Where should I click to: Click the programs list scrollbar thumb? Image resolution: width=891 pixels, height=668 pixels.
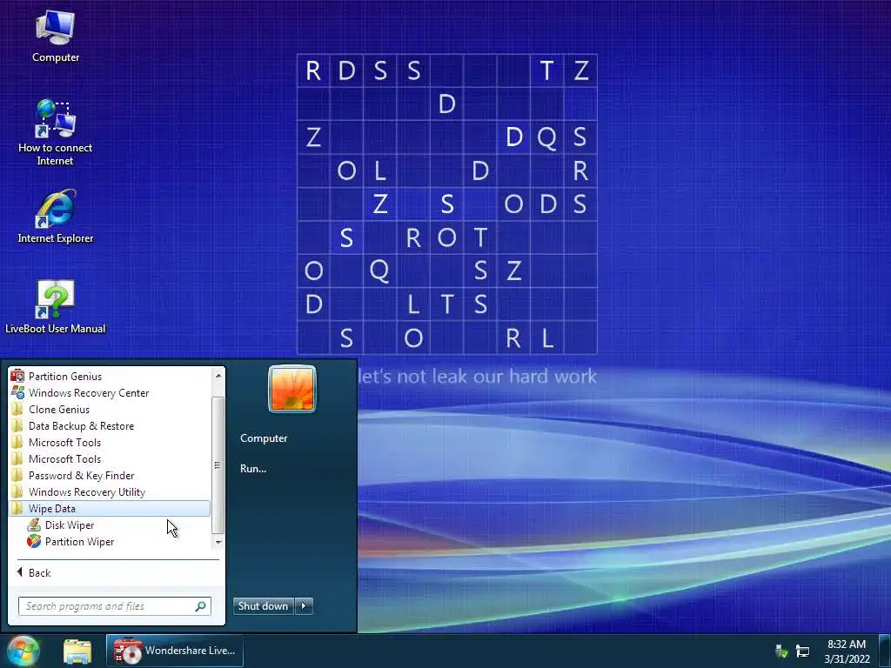tap(218, 465)
